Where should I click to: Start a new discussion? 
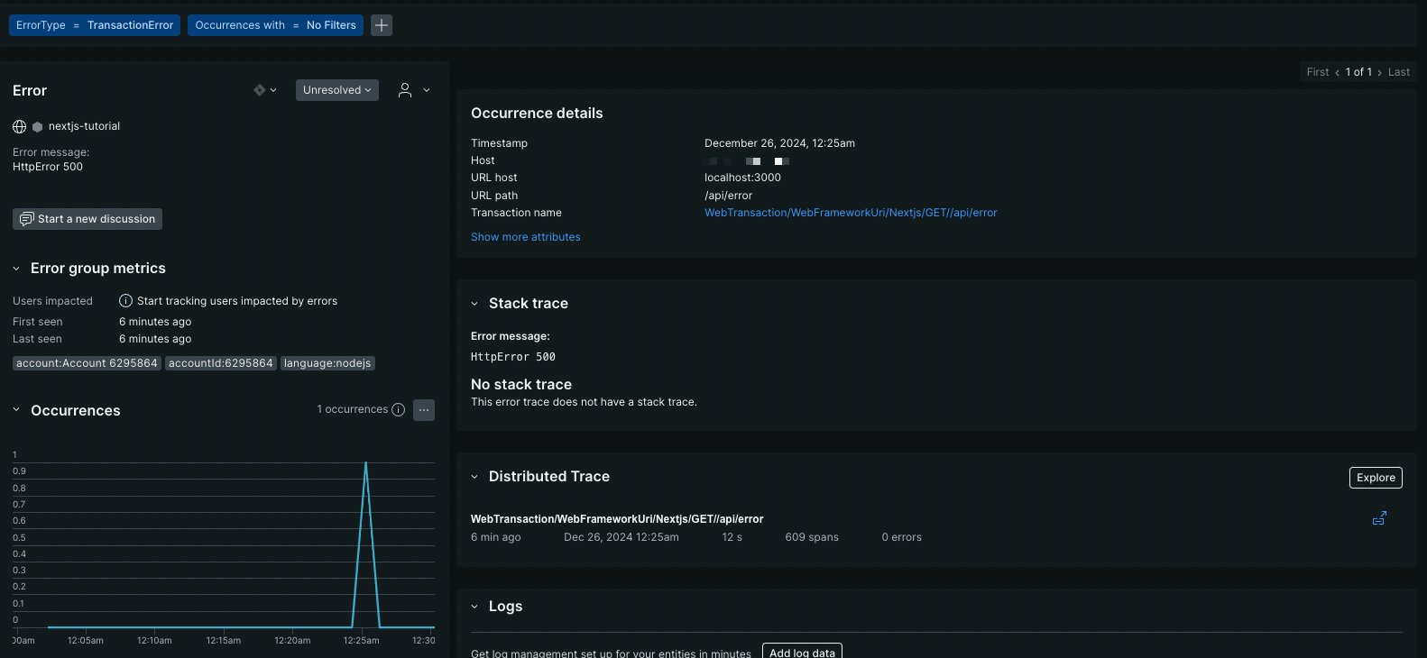tap(87, 219)
